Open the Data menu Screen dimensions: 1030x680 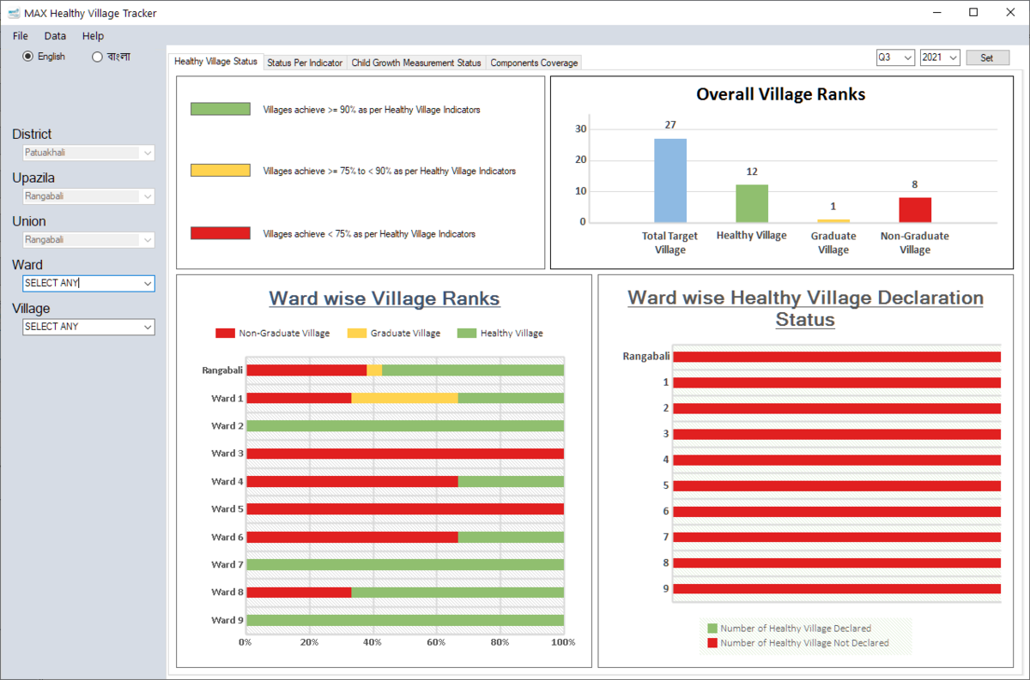pyautogui.click(x=54, y=35)
